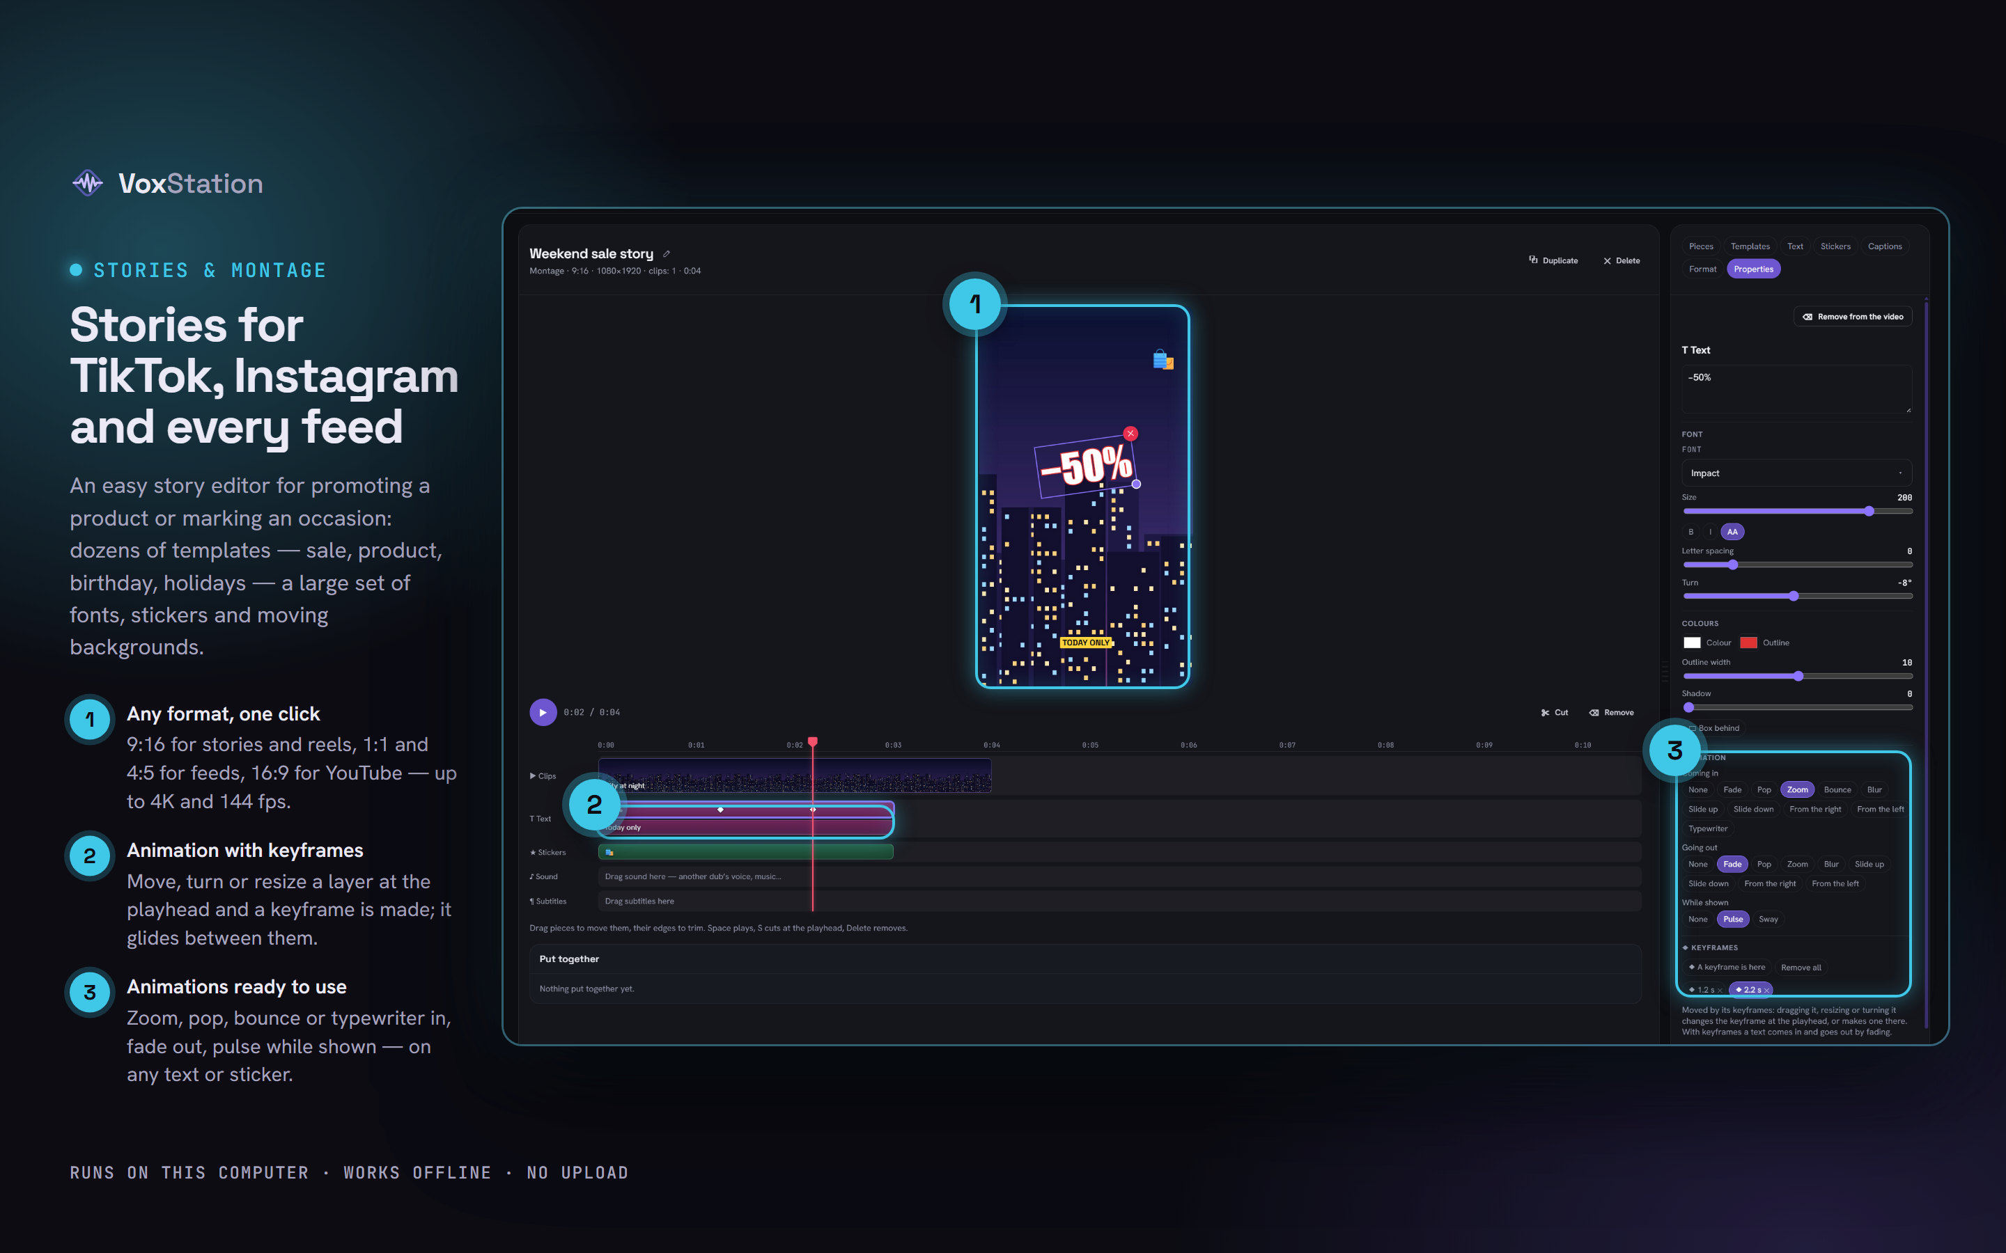The width and height of the screenshot is (2006, 1253).
Task: Open the Stickers tab
Action: pyautogui.click(x=1835, y=246)
